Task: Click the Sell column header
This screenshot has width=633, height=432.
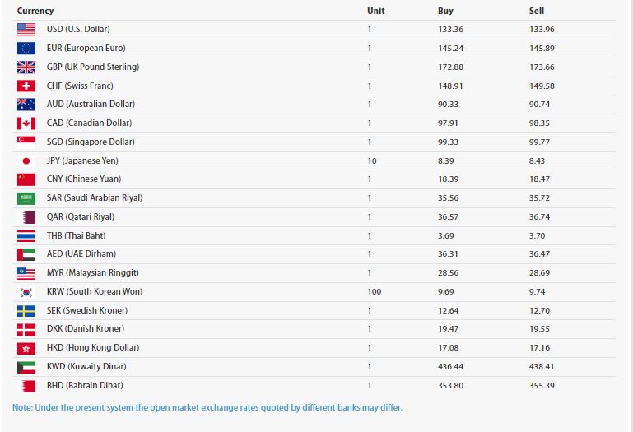Action: tap(537, 11)
